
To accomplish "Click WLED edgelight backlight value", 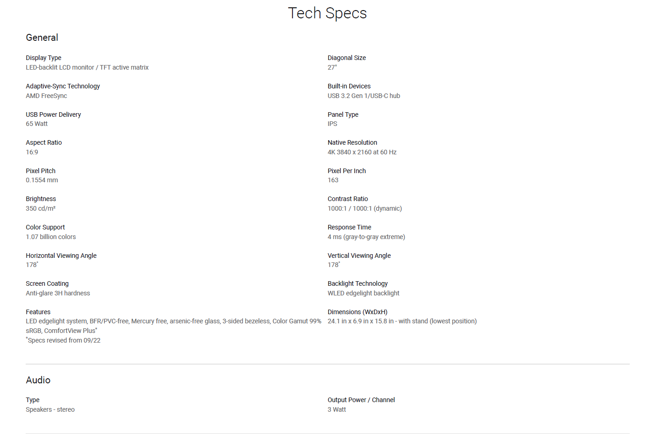I will coord(363,293).
